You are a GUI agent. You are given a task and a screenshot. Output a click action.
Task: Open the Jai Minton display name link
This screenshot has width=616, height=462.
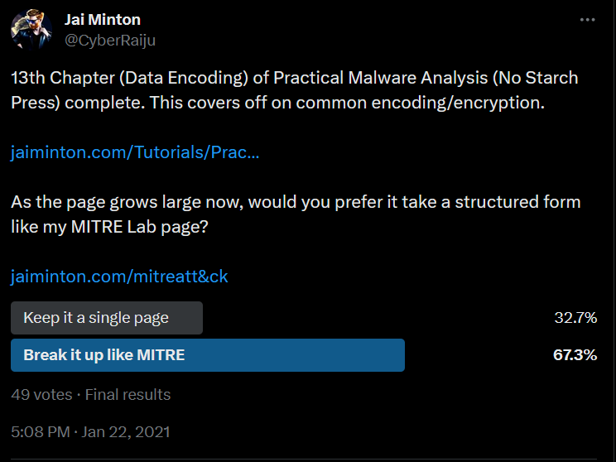[x=103, y=19]
